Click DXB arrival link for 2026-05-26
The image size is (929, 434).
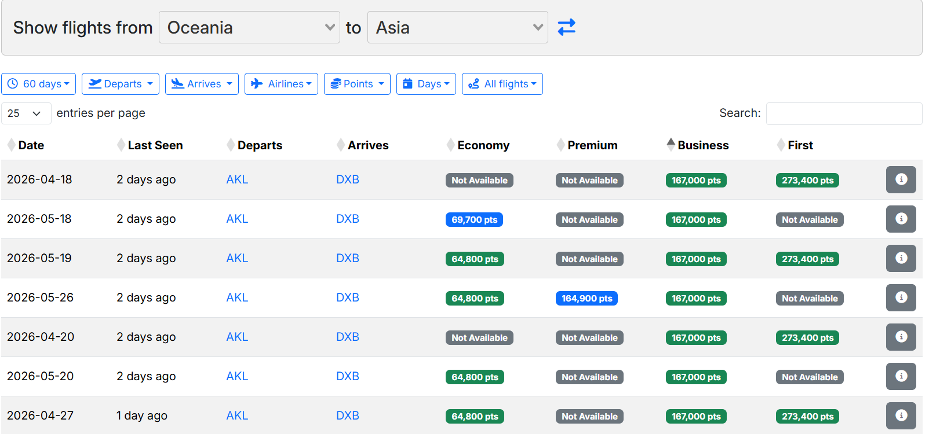[348, 297]
